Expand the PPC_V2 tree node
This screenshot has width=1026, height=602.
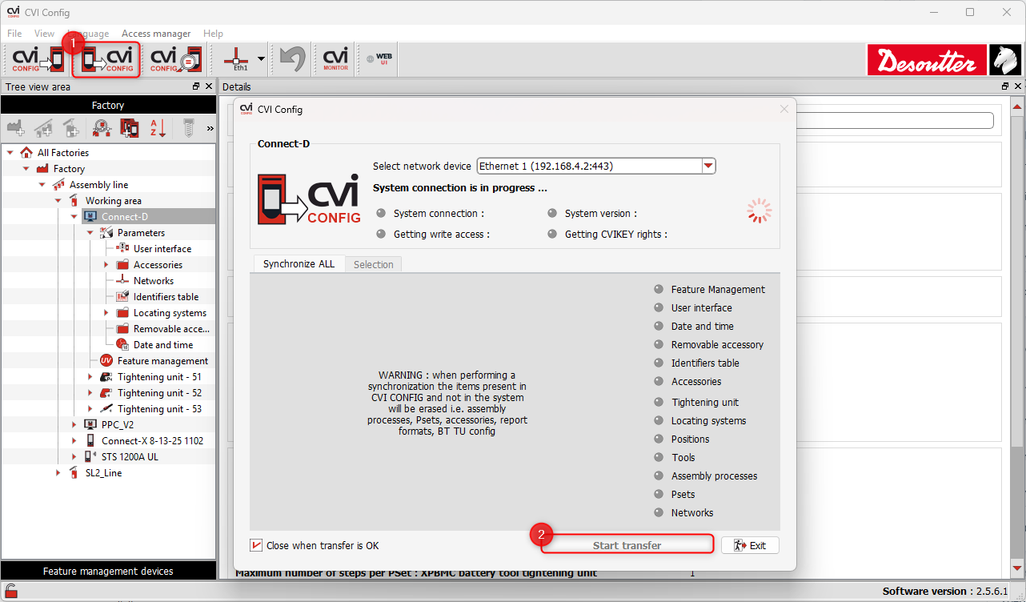point(74,425)
